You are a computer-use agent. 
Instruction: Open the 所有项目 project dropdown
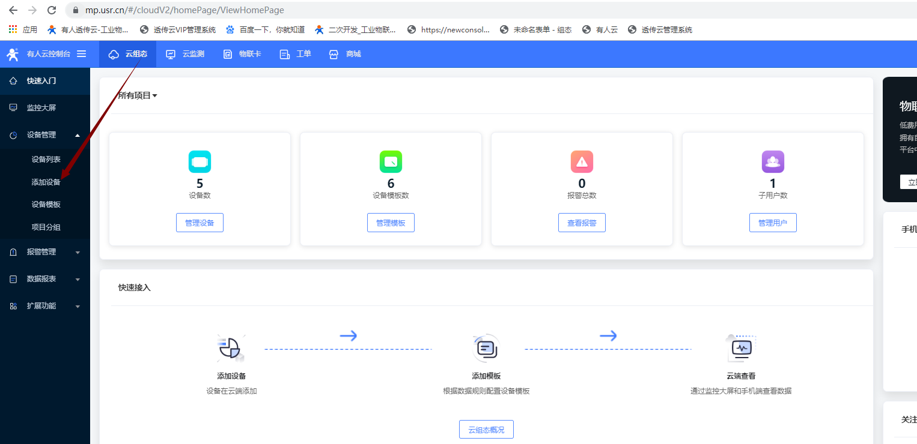(138, 95)
